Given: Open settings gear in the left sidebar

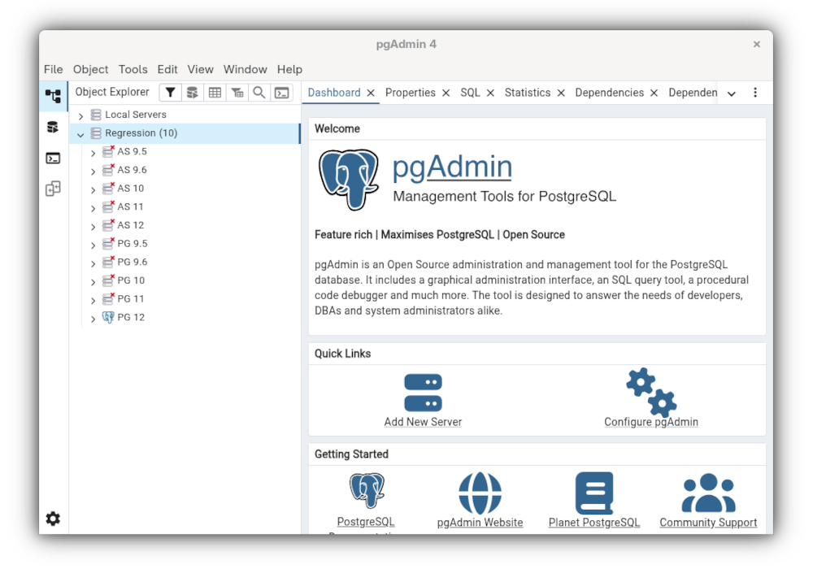Looking at the screenshot, I should pos(53,519).
